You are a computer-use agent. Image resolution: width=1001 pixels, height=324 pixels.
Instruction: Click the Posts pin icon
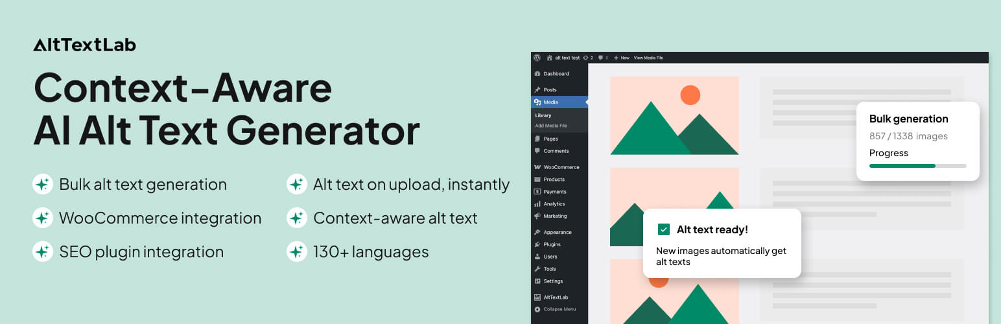click(537, 90)
